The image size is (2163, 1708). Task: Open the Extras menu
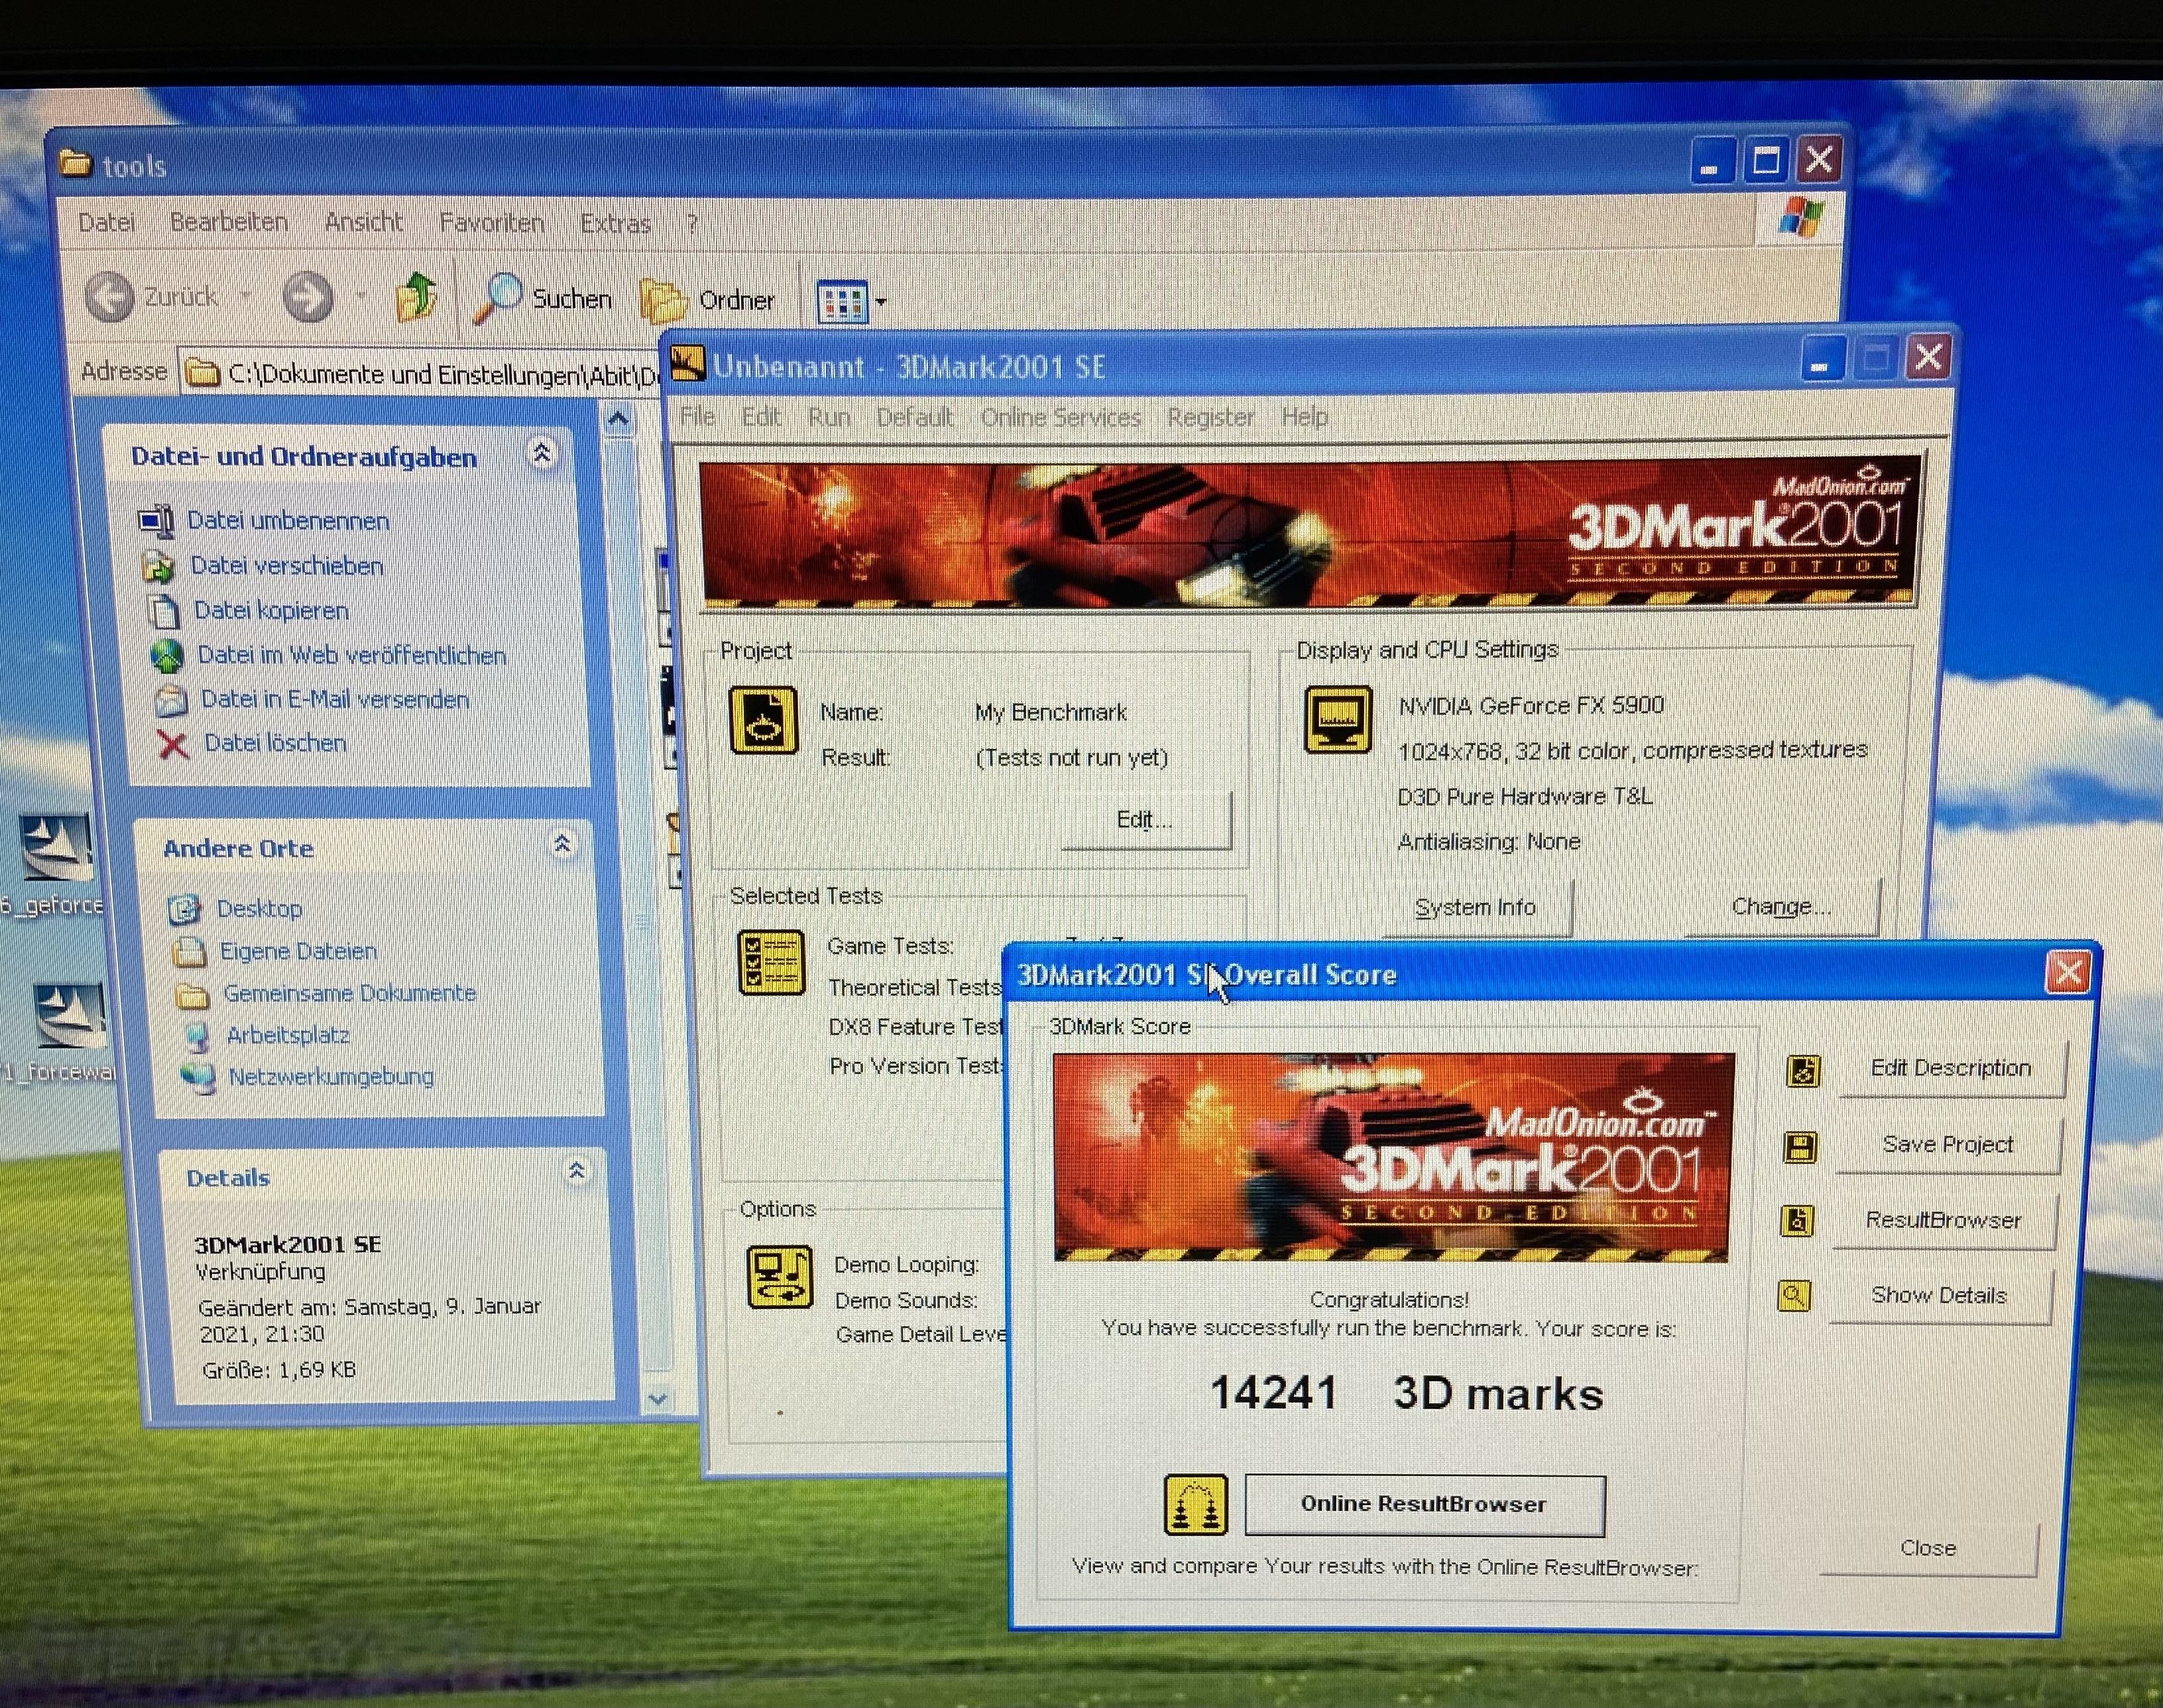pyautogui.click(x=616, y=223)
